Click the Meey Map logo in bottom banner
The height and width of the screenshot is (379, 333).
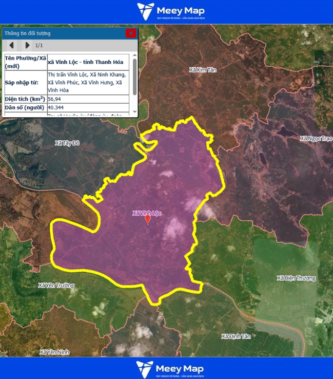pos(170,369)
